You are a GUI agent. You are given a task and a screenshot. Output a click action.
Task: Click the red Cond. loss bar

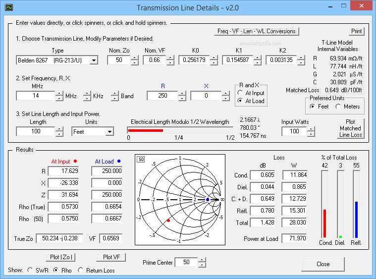coord(324,223)
